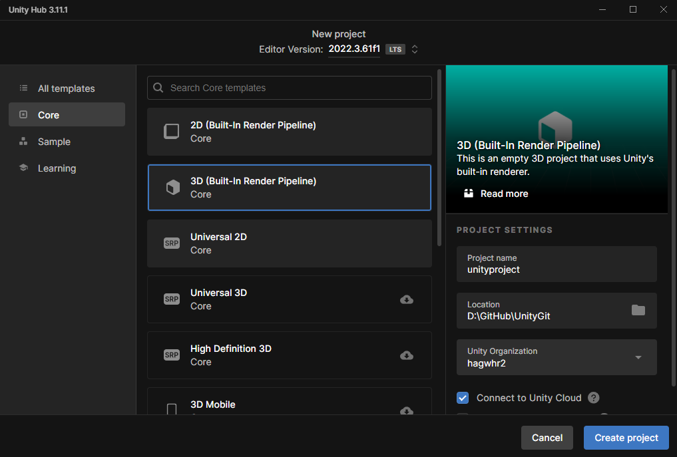
Task: Select the 2D (Built-In Render Pipeline) template
Action: 290,132
